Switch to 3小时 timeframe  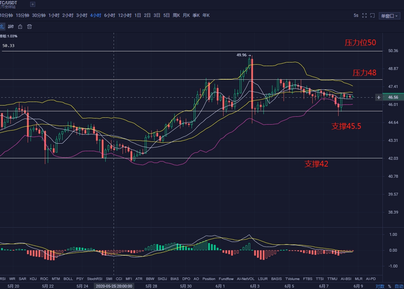point(82,15)
